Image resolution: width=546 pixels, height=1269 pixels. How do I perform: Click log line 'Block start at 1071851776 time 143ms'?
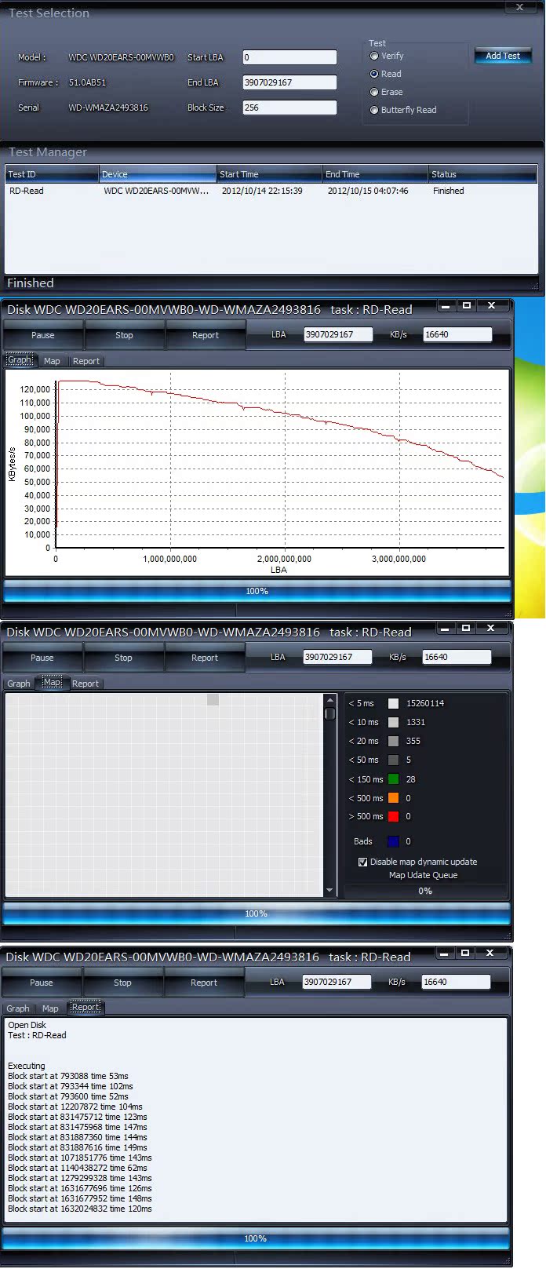[80, 1158]
